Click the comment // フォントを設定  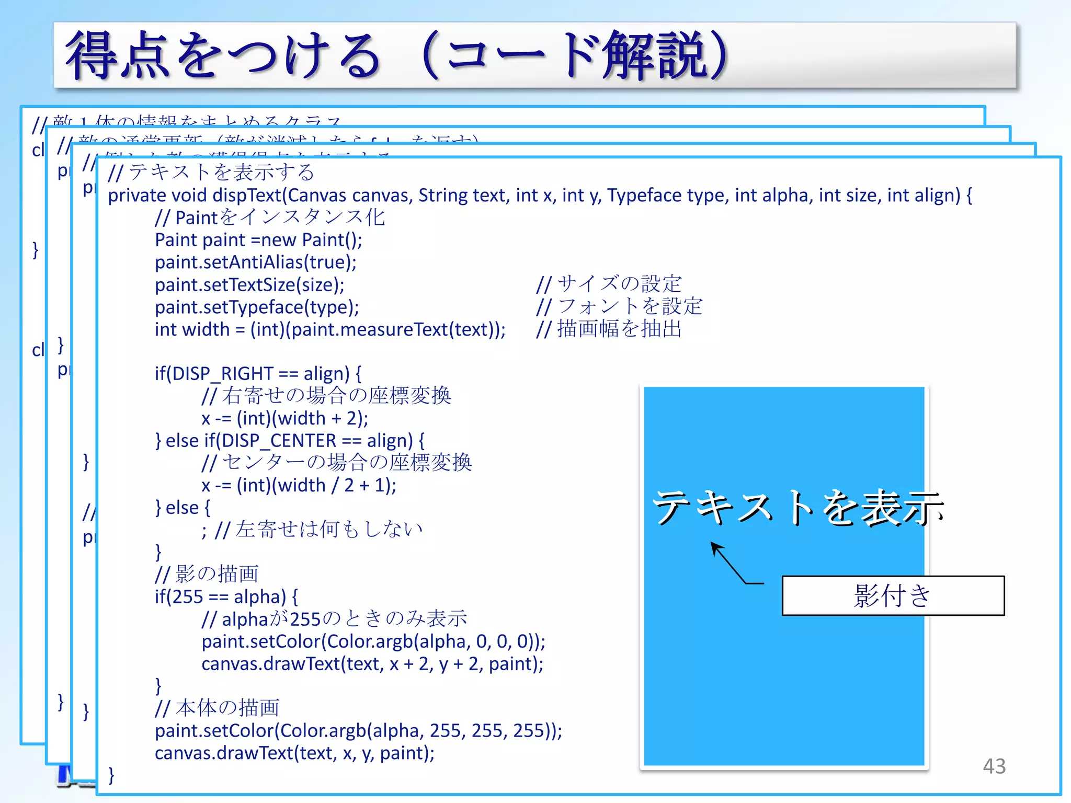pos(619,306)
